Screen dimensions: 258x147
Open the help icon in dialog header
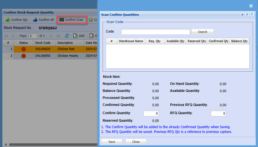(252, 15)
